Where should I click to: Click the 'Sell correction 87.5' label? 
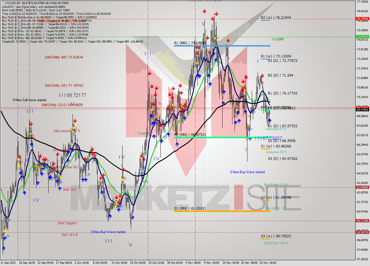67,131
